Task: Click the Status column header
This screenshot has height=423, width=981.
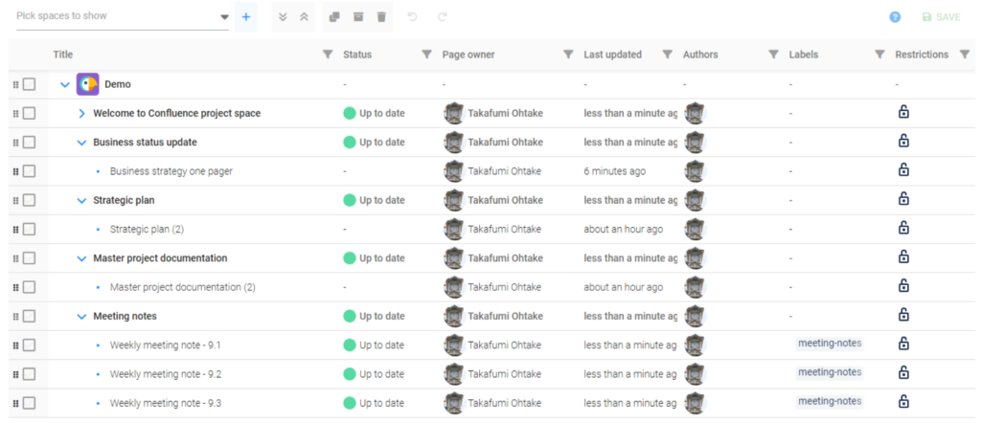Action: 357,55
